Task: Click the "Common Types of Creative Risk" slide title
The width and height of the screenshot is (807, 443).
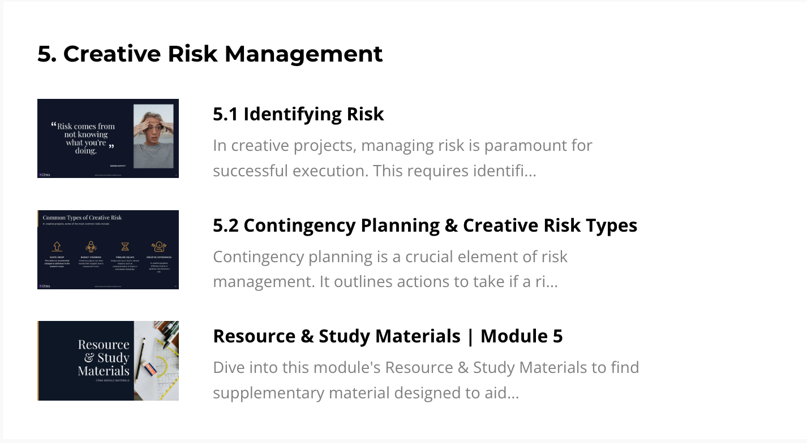Action: 82,218
